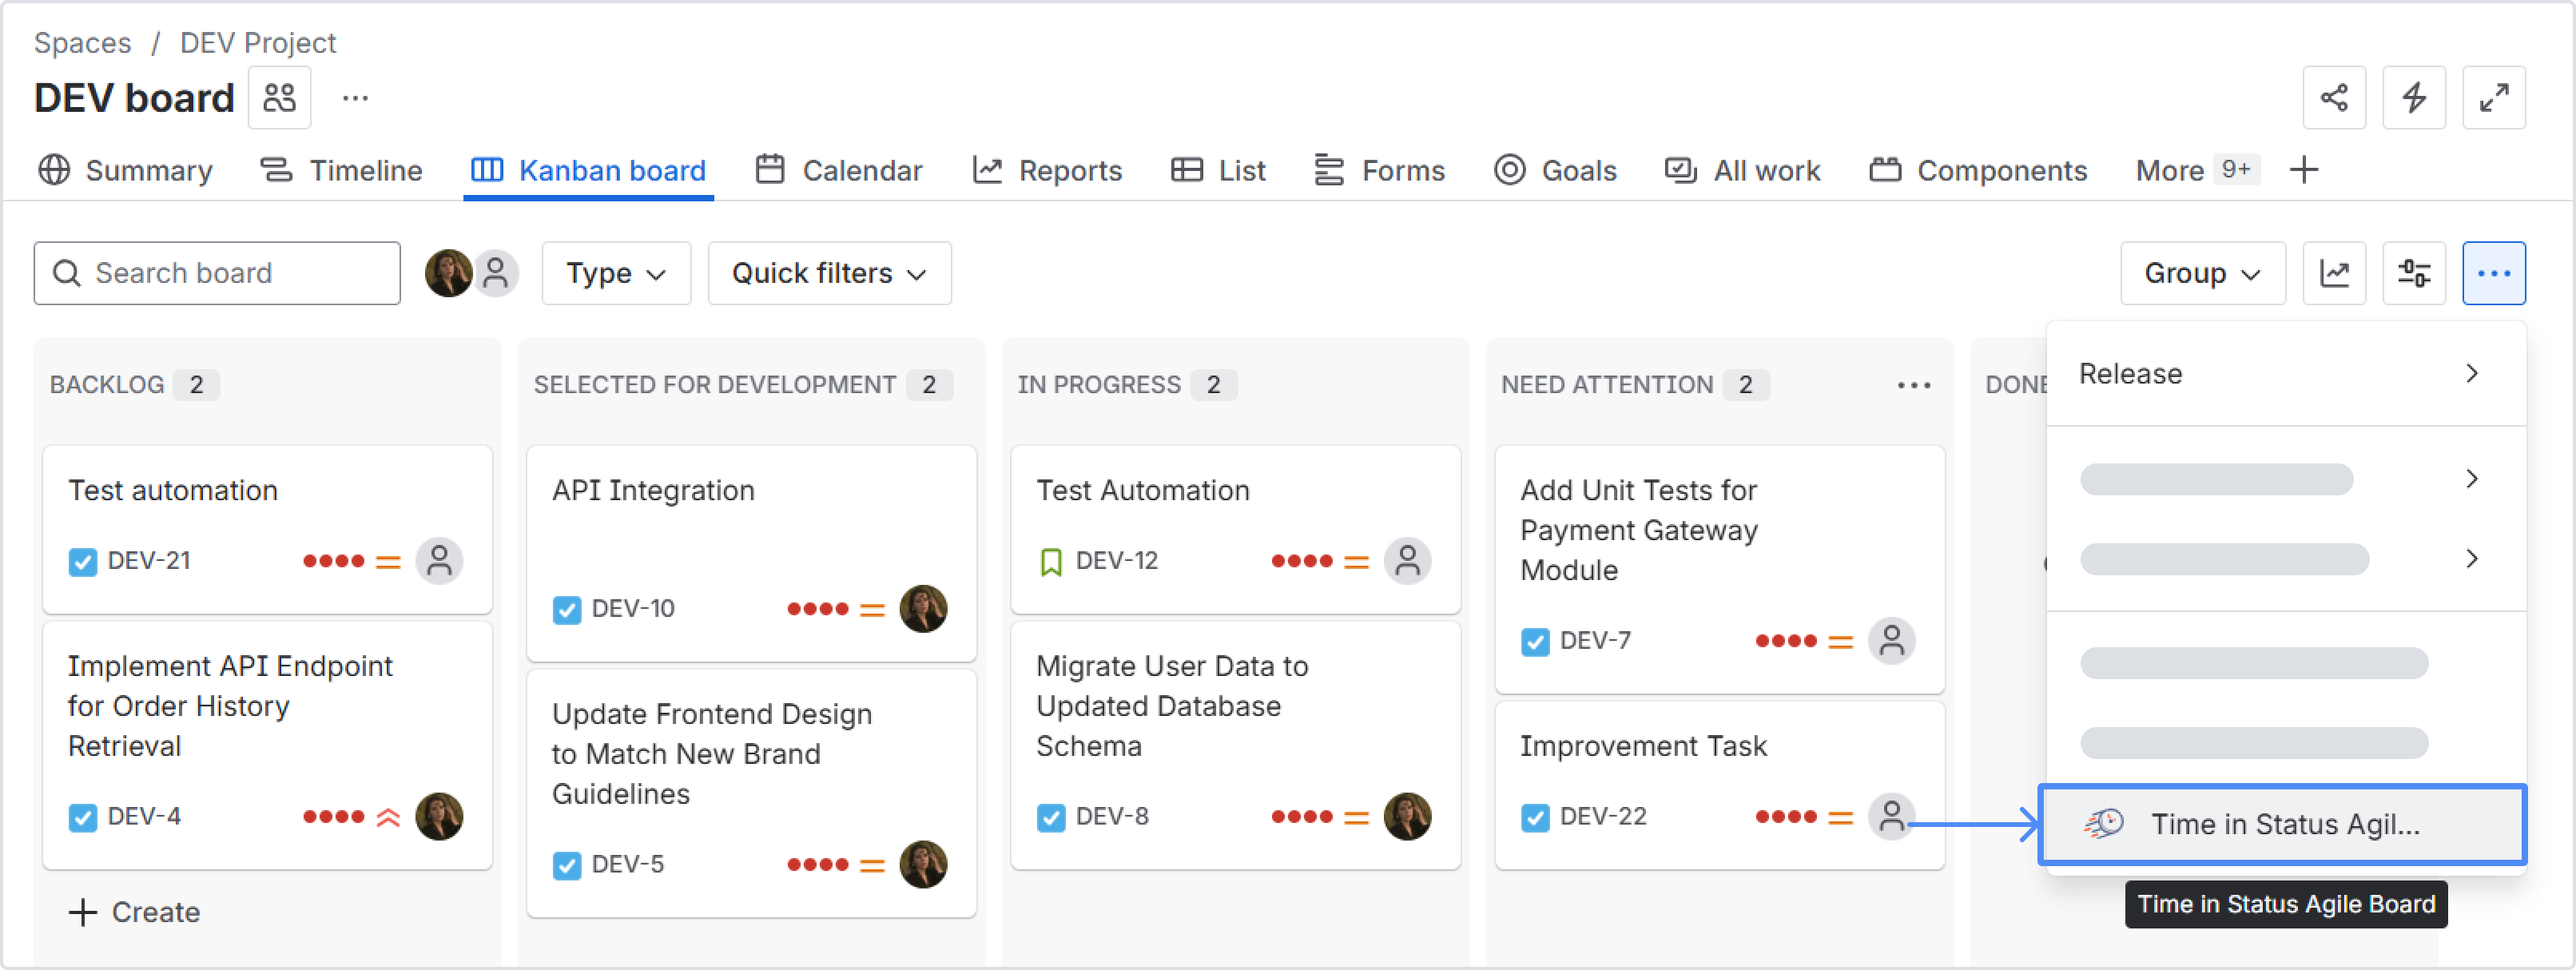Select Time in Status Agile Board menu item
The width and height of the screenshot is (2576, 970).
click(x=2283, y=824)
